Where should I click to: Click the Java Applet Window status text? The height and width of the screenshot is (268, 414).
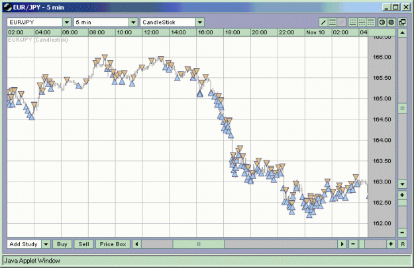coord(32,261)
